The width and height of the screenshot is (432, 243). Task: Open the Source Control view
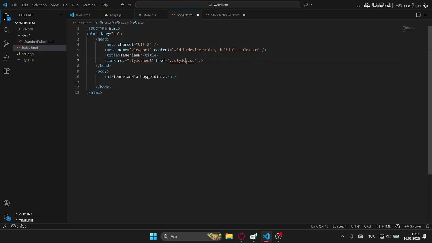click(6, 44)
